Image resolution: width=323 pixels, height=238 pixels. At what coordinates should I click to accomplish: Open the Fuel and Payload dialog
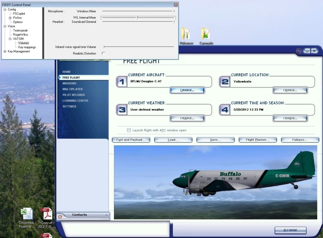click(131, 140)
